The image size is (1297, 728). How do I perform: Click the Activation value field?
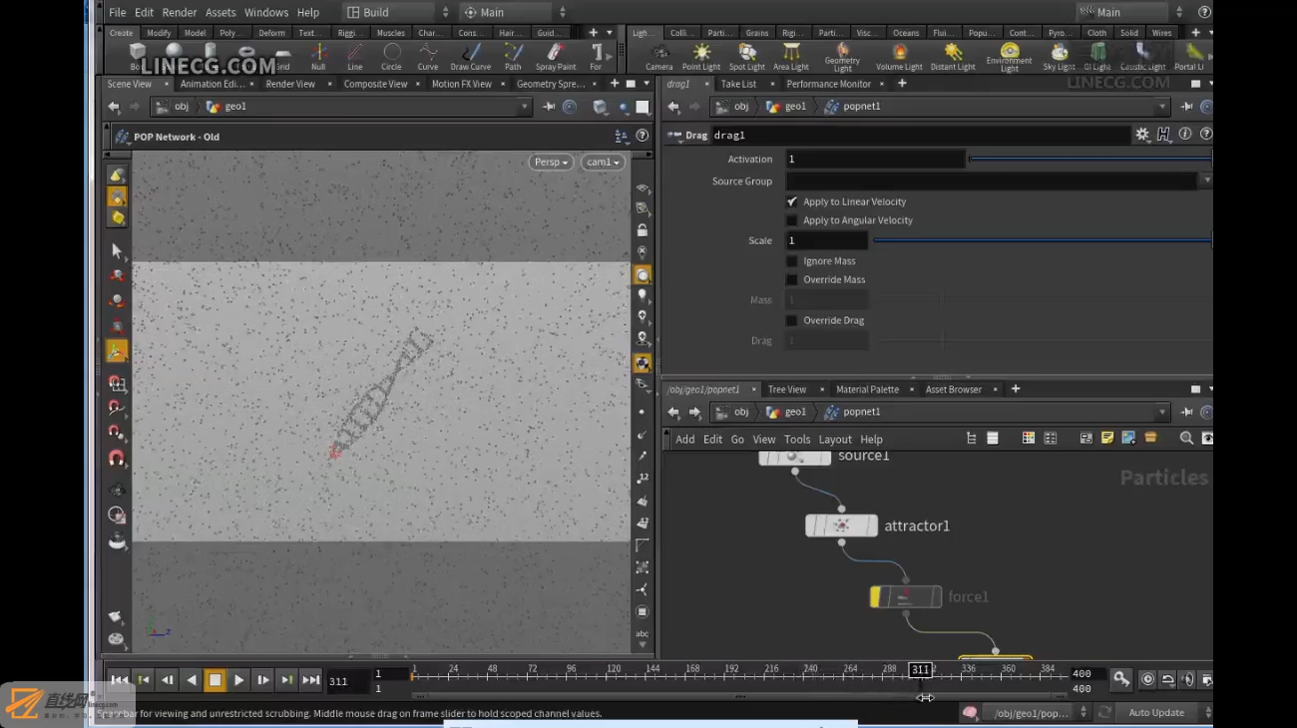(x=875, y=160)
